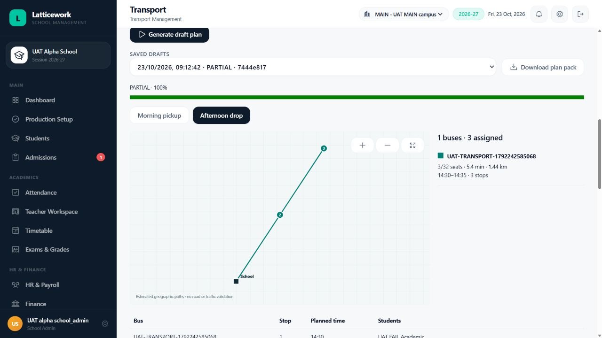Expand the route map to fullscreen
Image resolution: width=602 pixels, height=338 pixels.
[412, 145]
